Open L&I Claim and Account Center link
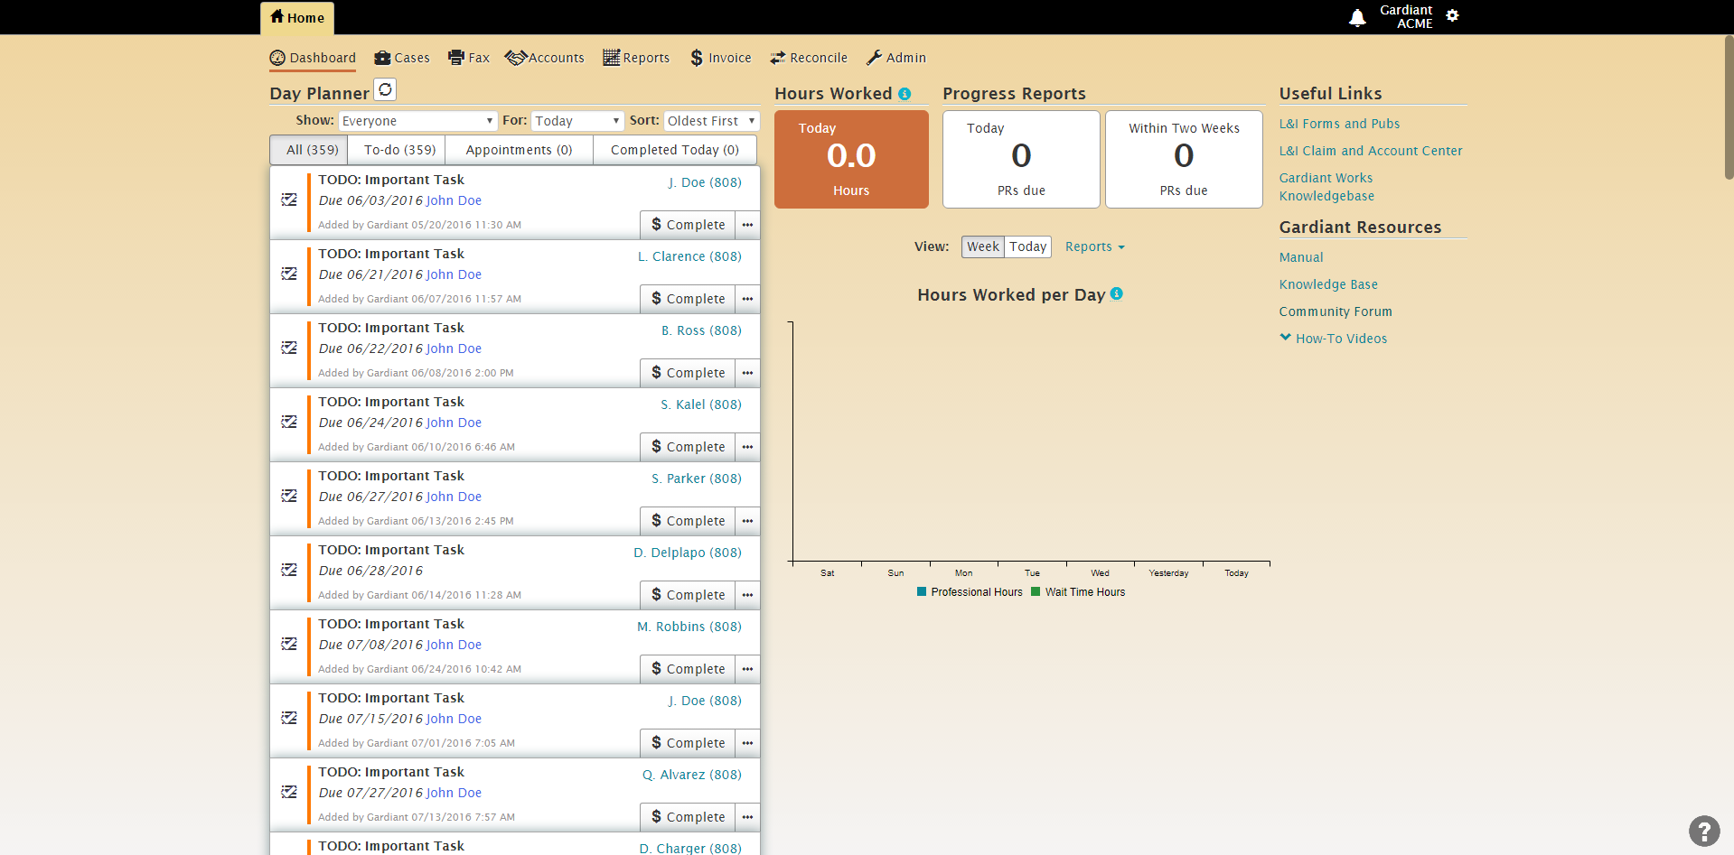This screenshot has height=855, width=1734. [x=1371, y=151]
